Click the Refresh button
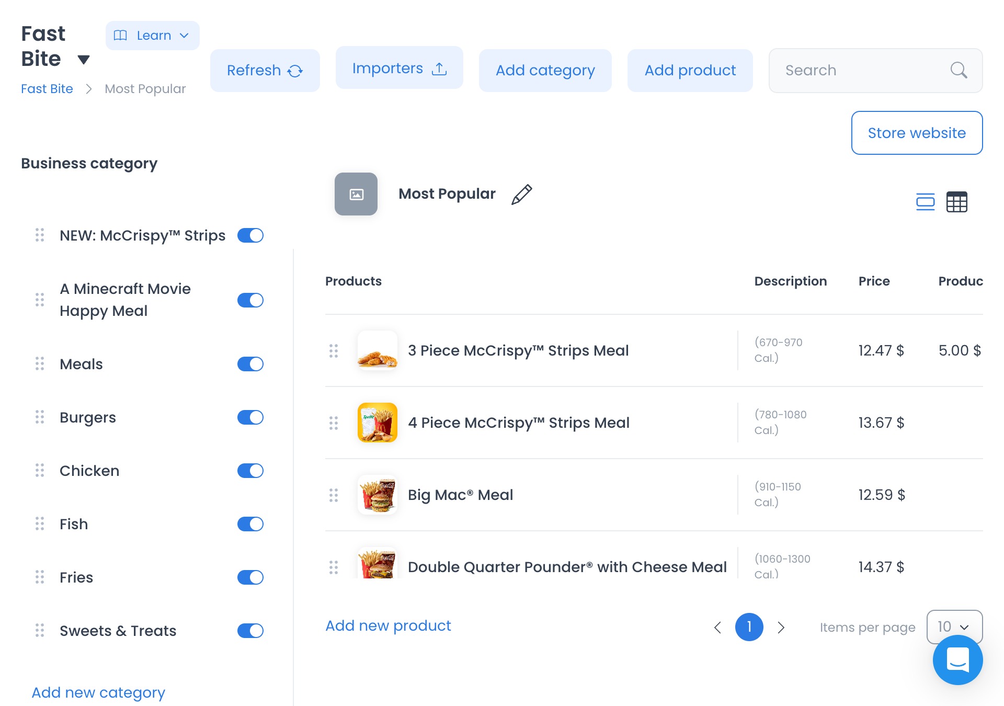 pyautogui.click(x=265, y=71)
